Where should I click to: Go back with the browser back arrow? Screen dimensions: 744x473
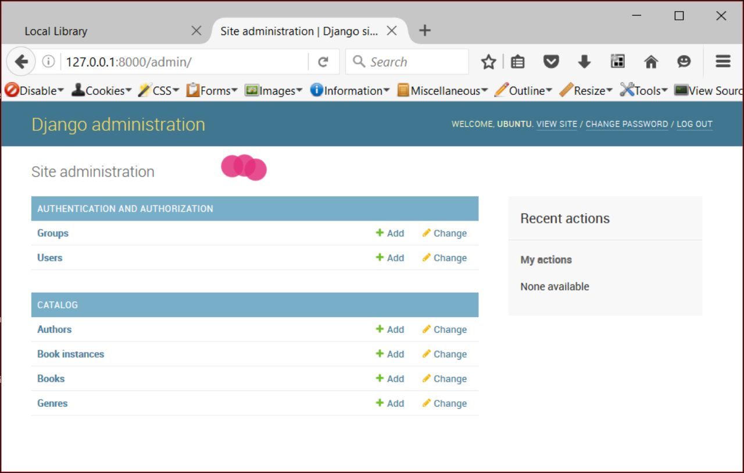(21, 62)
